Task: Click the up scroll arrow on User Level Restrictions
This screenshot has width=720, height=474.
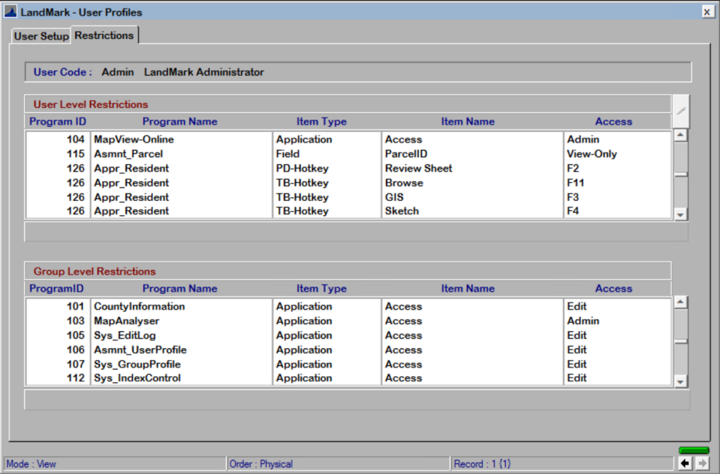Action: [680, 135]
